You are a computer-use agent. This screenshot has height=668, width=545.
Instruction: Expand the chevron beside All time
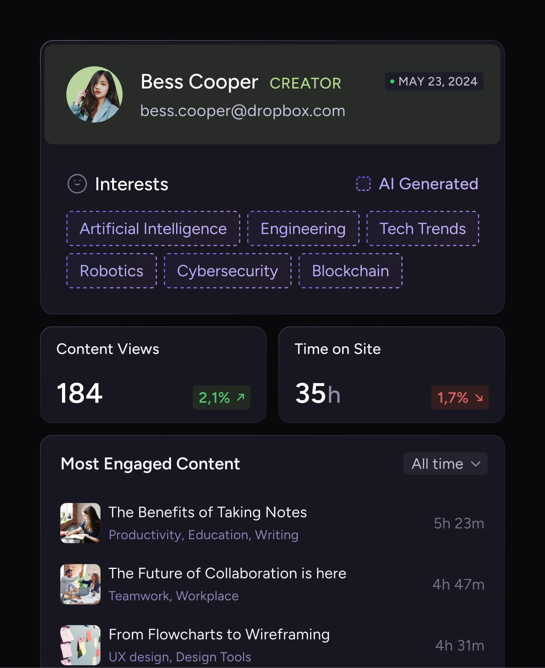(x=476, y=464)
